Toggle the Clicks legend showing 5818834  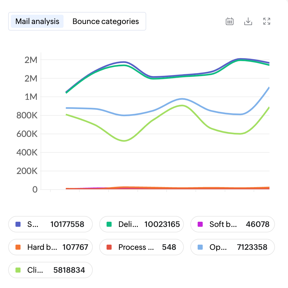pyautogui.click(x=50, y=270)
